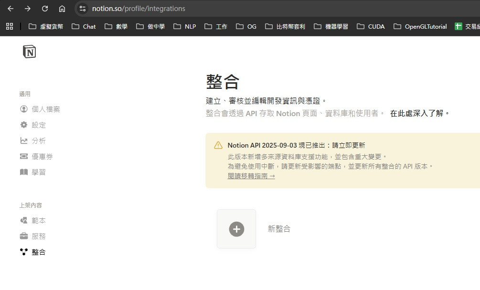Viewport: 480px width, 290px height.
Task: Click the browser back arrow
Action: 11,9
